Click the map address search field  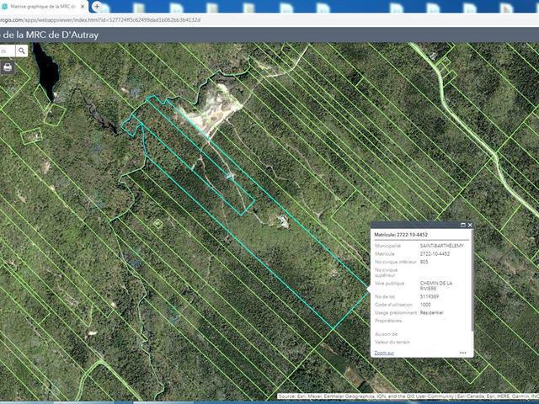point(5,50)
